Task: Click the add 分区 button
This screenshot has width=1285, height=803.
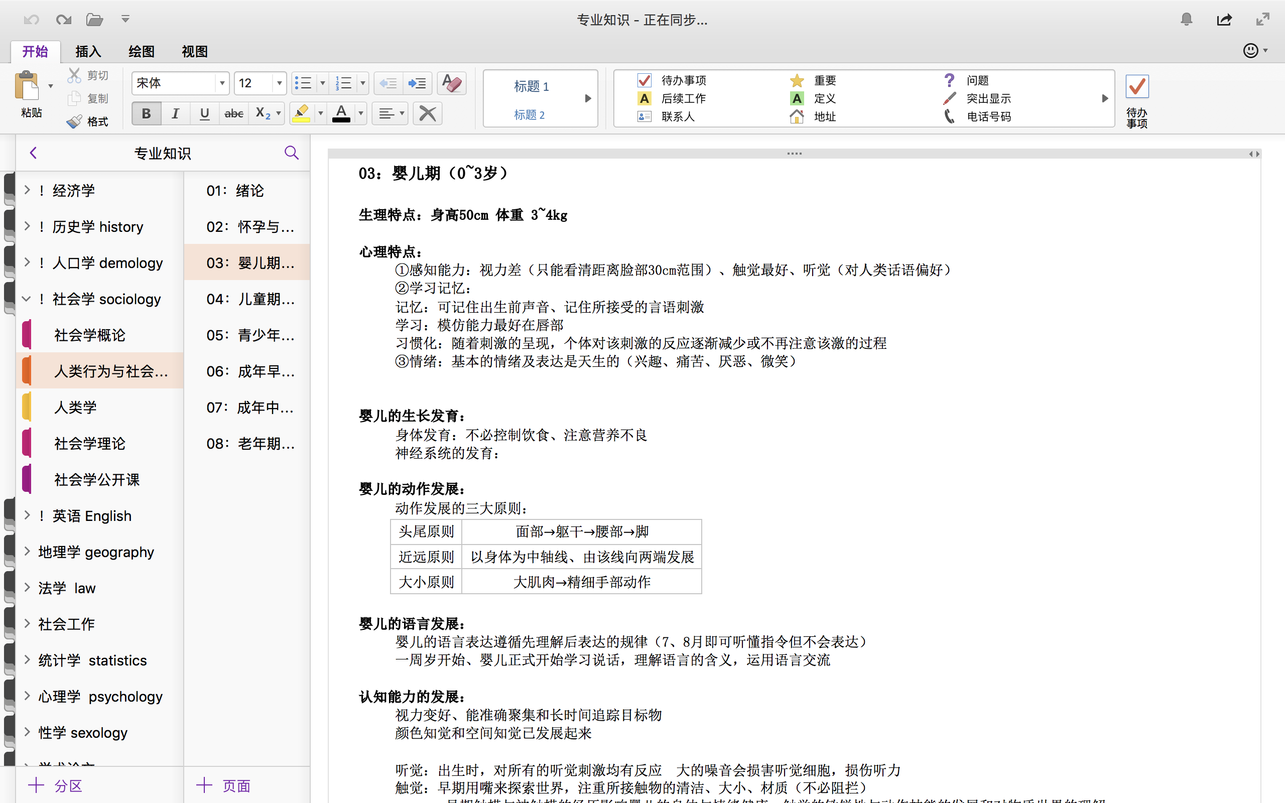Action: point(55,785)
